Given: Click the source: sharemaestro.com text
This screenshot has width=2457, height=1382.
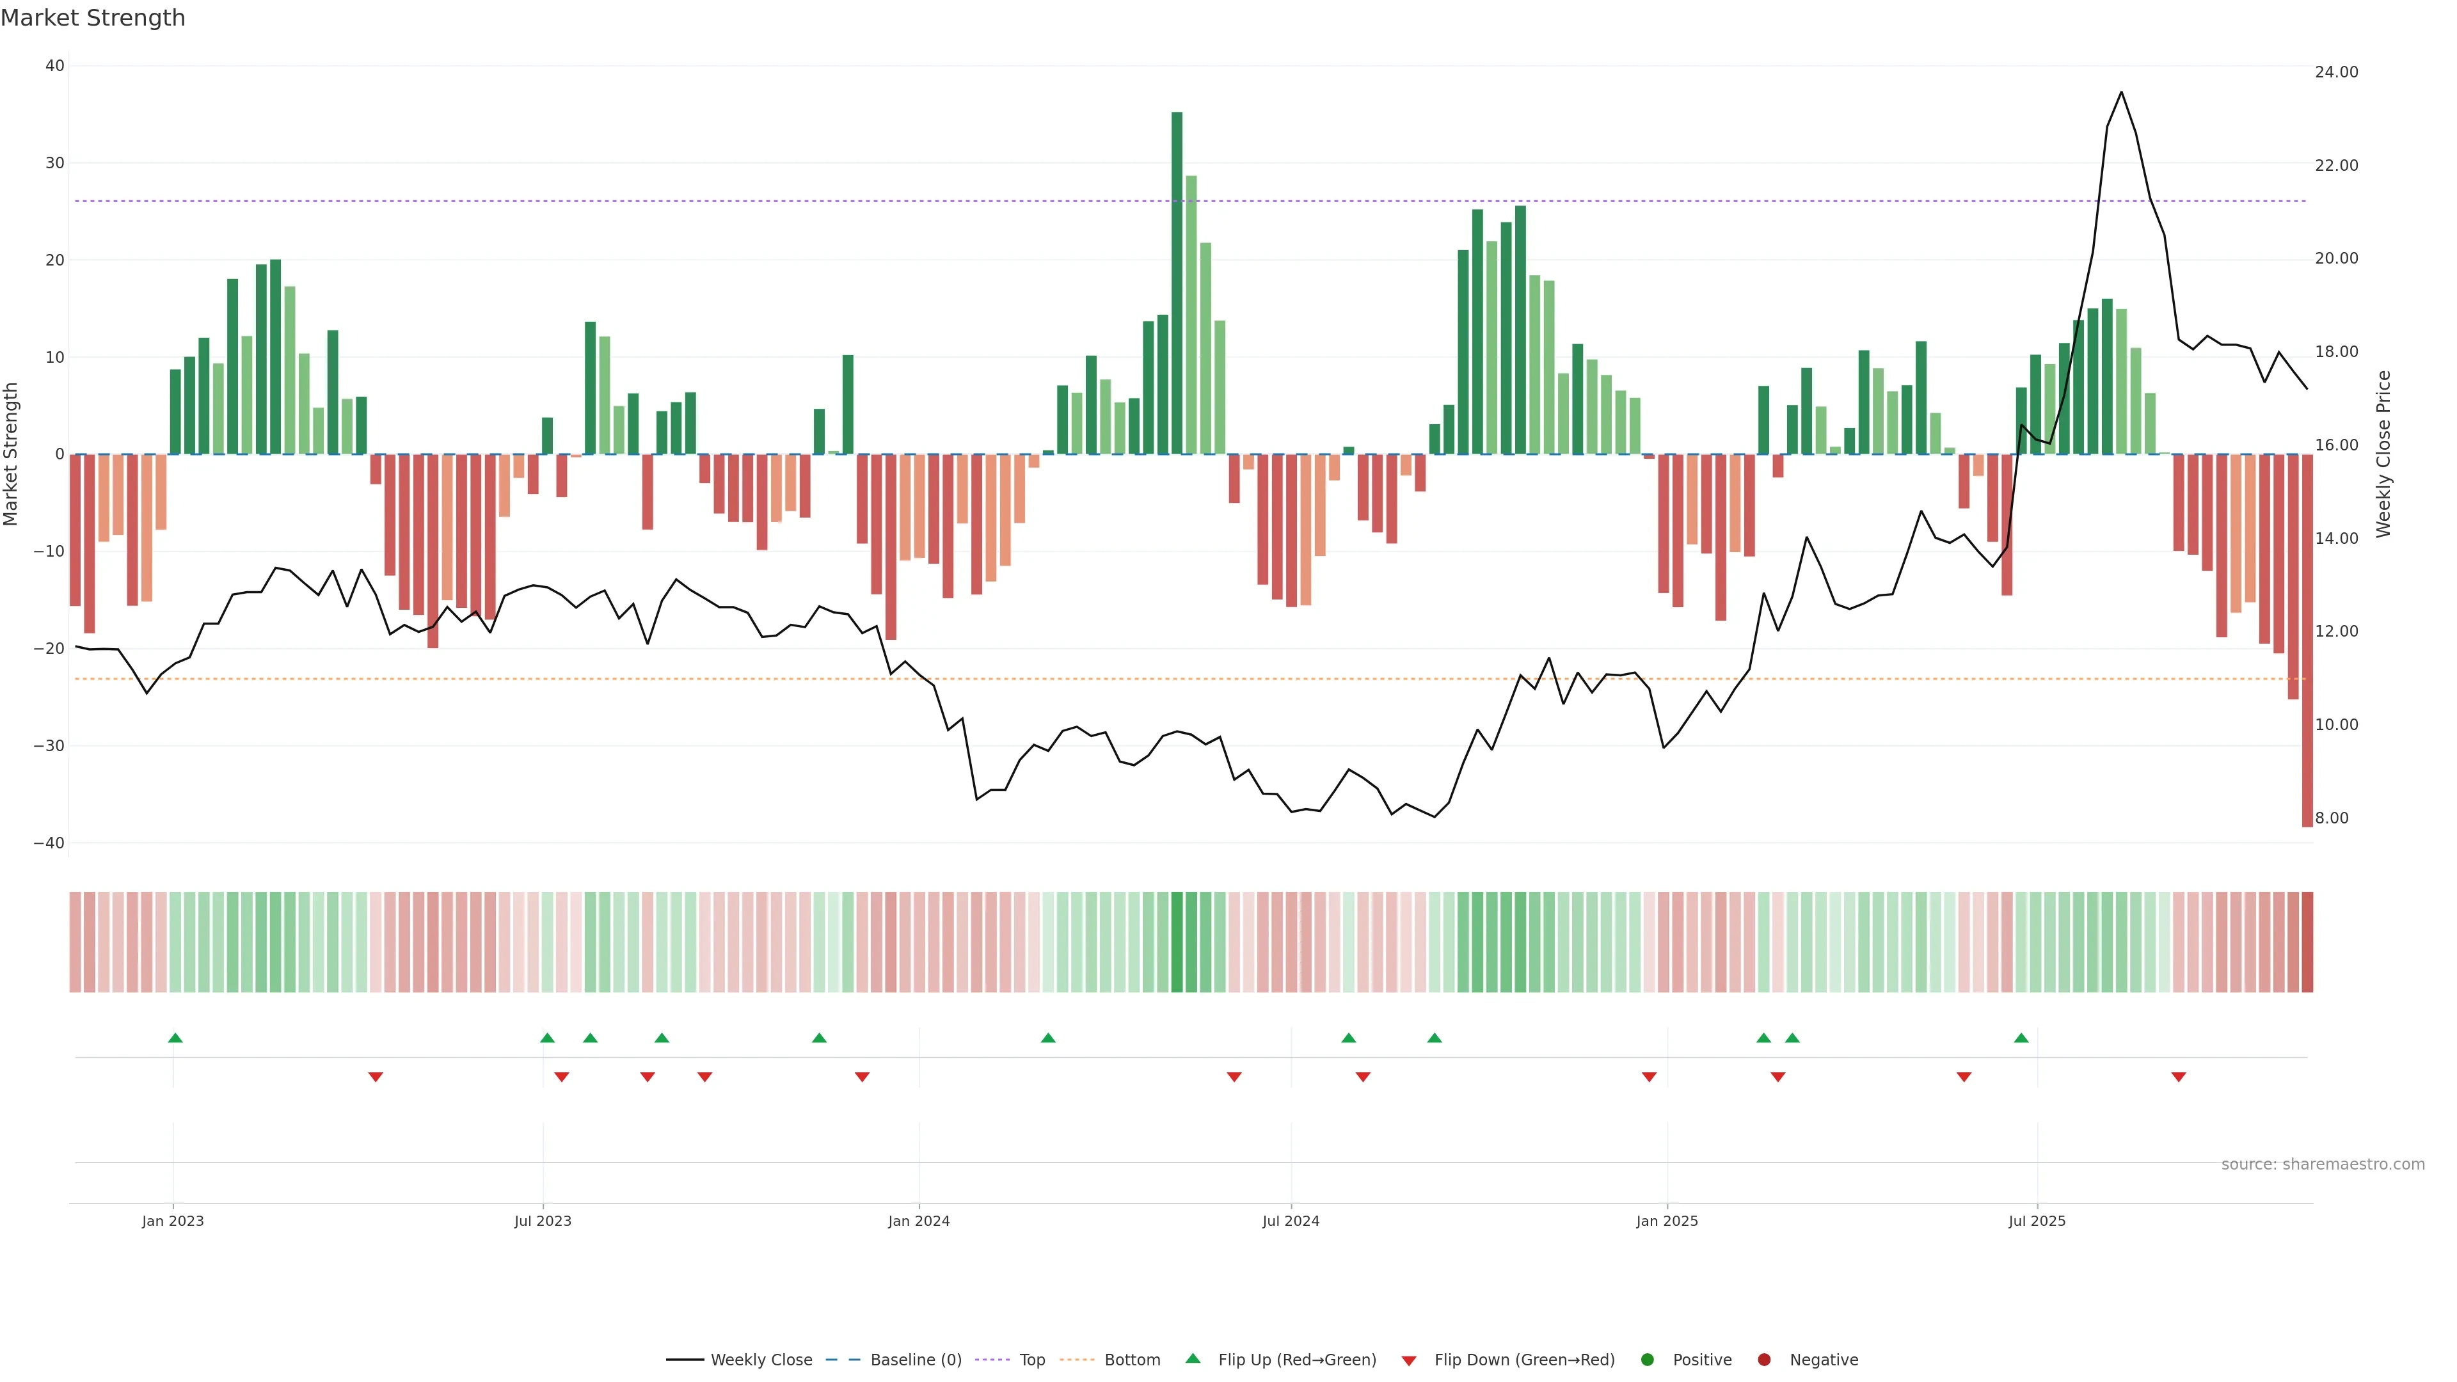Looking at the screenshot, I should pos(2323,1164).
